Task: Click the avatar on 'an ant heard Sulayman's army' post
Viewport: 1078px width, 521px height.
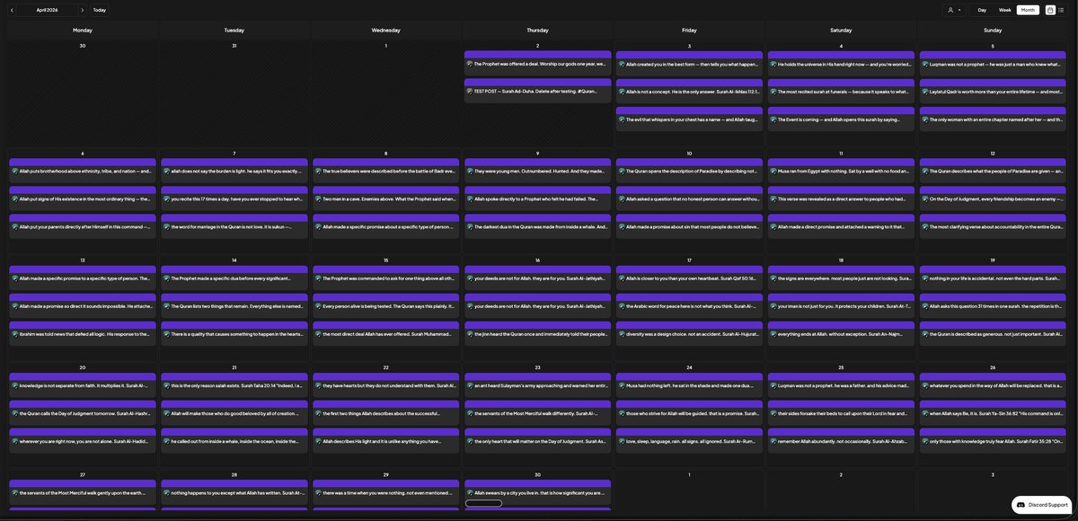Action: click(470, 385)
